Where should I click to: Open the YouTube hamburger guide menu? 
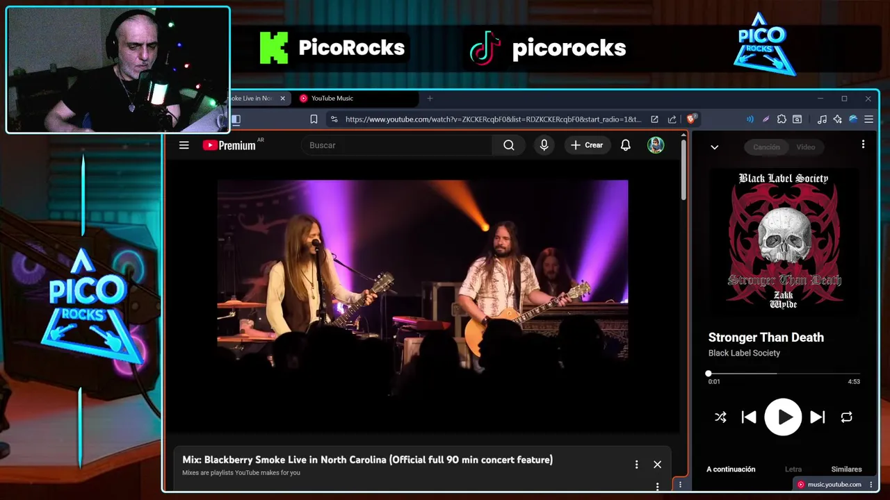[x=184, y=145]
